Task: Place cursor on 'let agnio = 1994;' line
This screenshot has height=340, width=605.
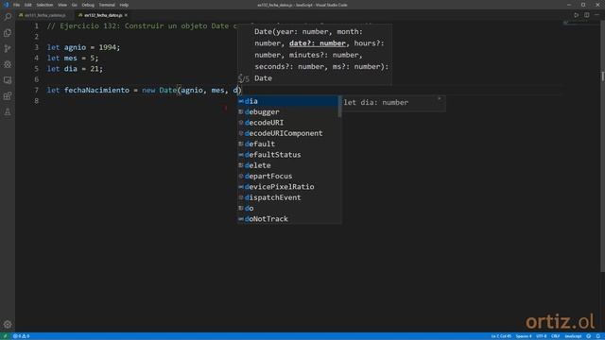Action: (83, 47)
